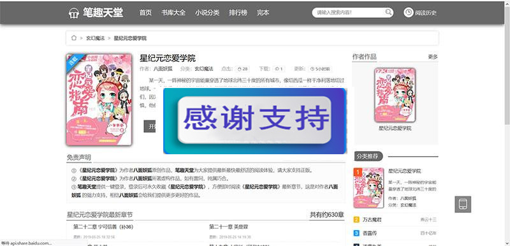Viewport: 510px width, 246px height.
Task: Open the 阅读历史 link
Action: tap(426, 13)
